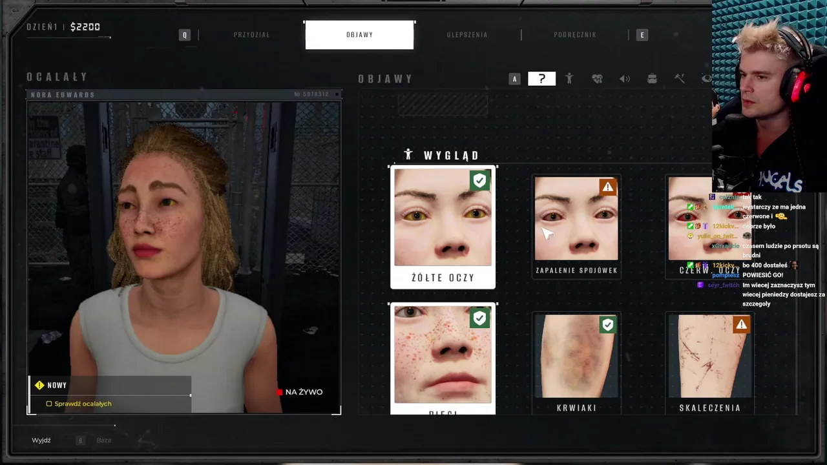Filter symptoms by sound speaker icon
Screen dimensions: 827x465
click(625, 79)
